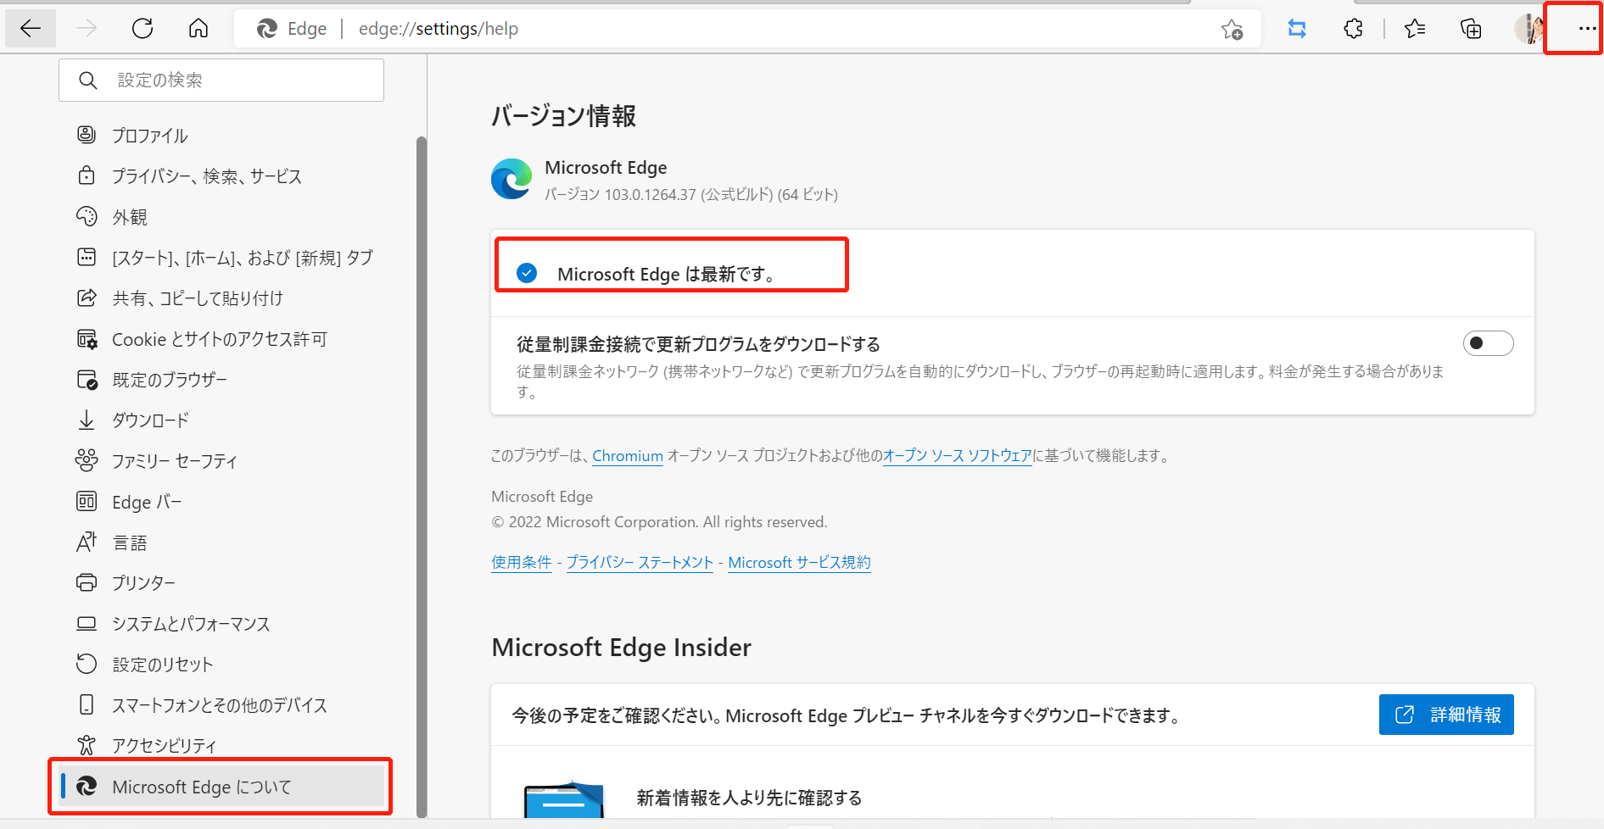Click the download arrow icon in sidebar
The width and height of the screenshot is (1604, 829).
(87, 420)
